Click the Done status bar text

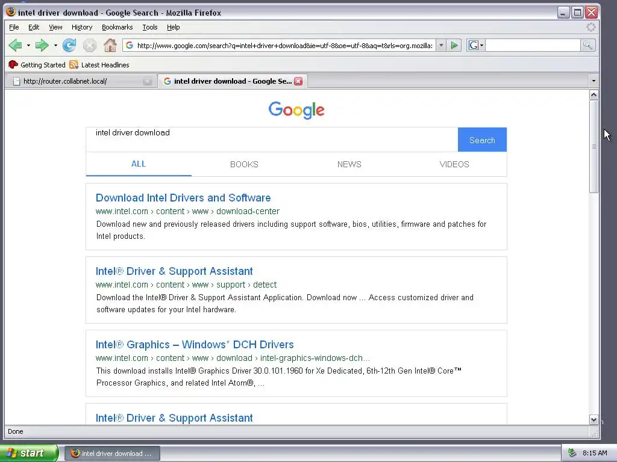pyautogui.click(x=15, y=431)
